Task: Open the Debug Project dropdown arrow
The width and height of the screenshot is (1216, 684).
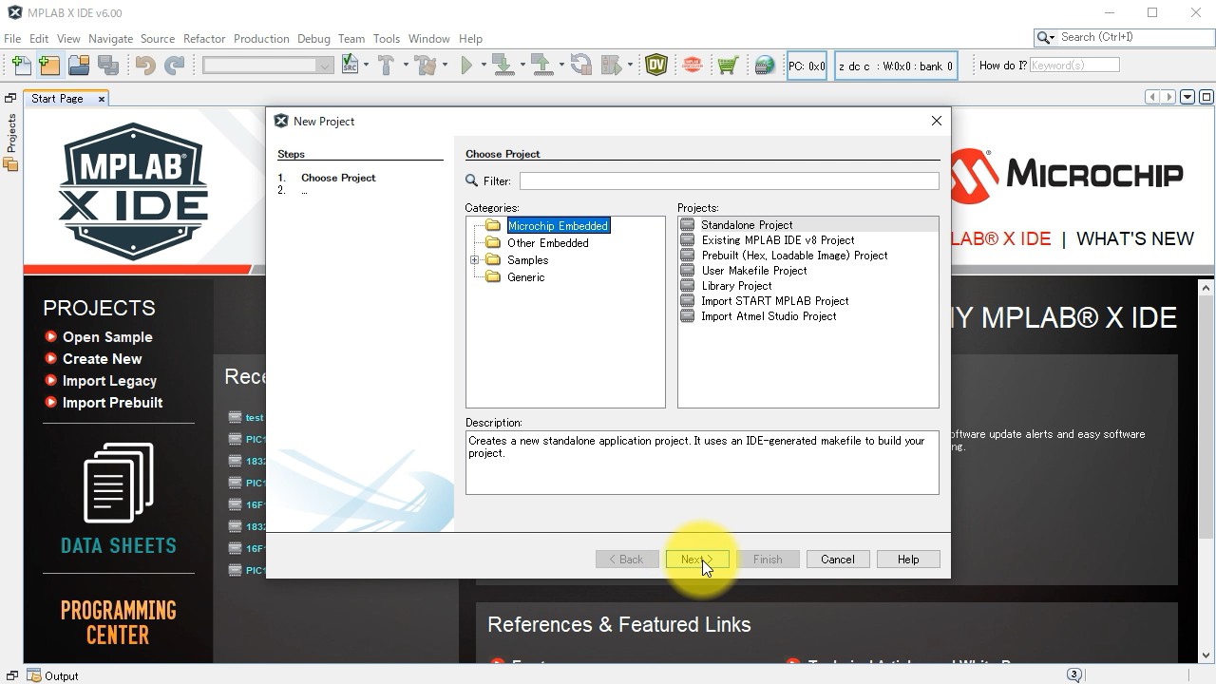Action: click(630, 65)
